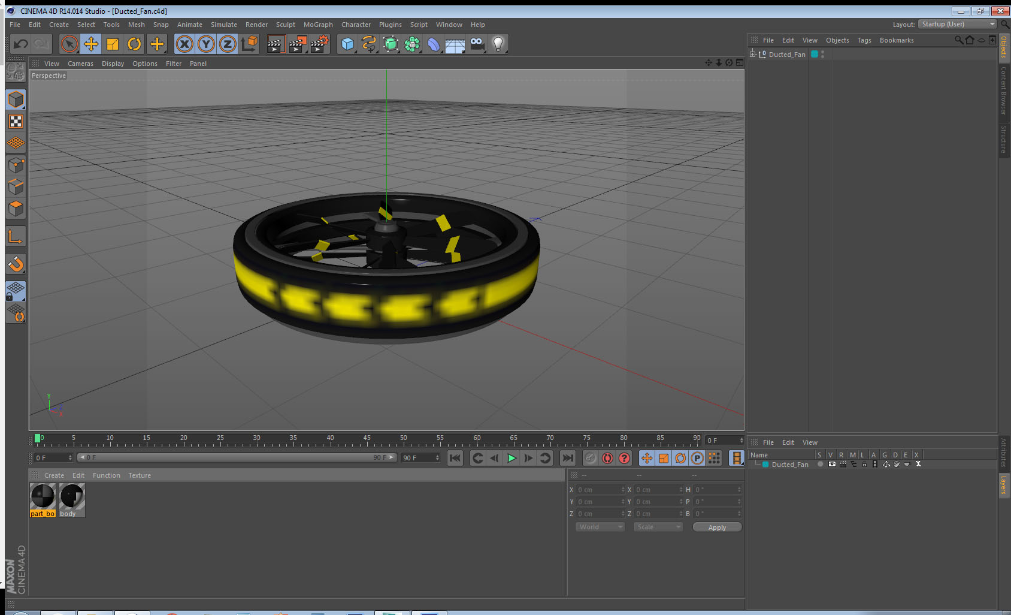The width and height of the screenshot is (1011, 615).
Task: Open the Layout Startup dropdown
Action: pos(958,24)
